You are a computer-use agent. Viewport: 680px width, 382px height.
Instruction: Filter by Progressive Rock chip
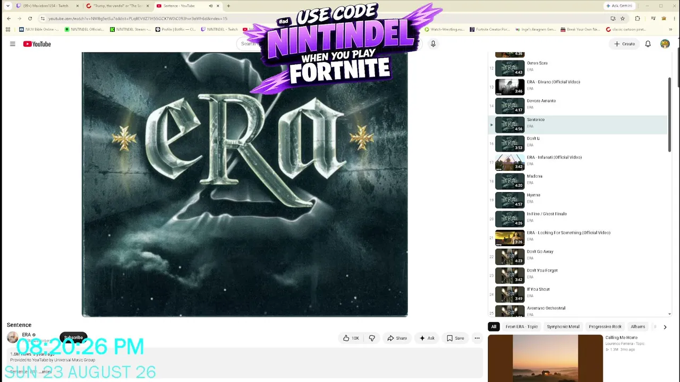click(x=605, y=327)
